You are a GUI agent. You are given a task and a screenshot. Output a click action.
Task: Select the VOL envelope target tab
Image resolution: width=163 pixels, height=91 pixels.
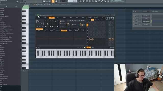[47, 29]
